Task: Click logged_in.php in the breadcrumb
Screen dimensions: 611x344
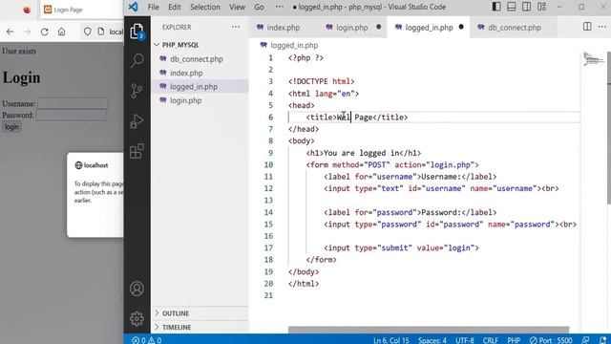Action: [x=294, y=45]
